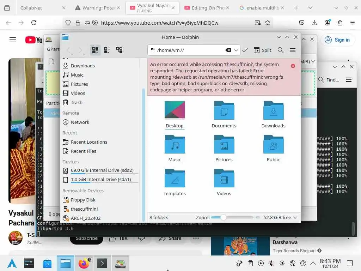The image size is (361, 271).
Task: Open Firefox application menu
Action: (353, 23)
